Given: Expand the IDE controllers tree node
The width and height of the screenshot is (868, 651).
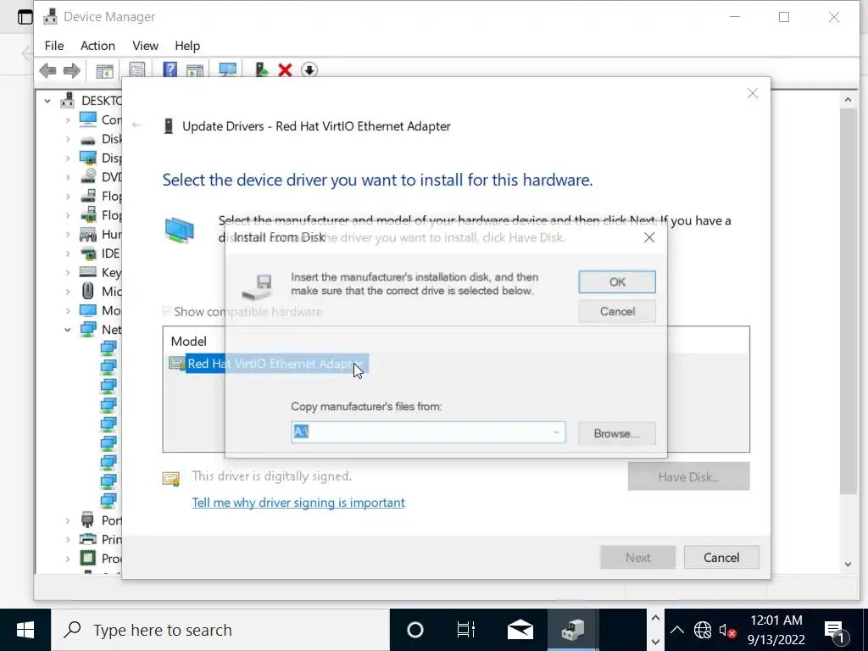Looking at the screenshot, I should click(x=68, y=253).
